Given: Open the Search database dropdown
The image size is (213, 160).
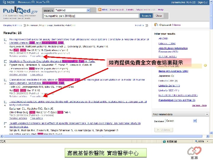Looking at the screenshot, I should (x=88, y=10).
